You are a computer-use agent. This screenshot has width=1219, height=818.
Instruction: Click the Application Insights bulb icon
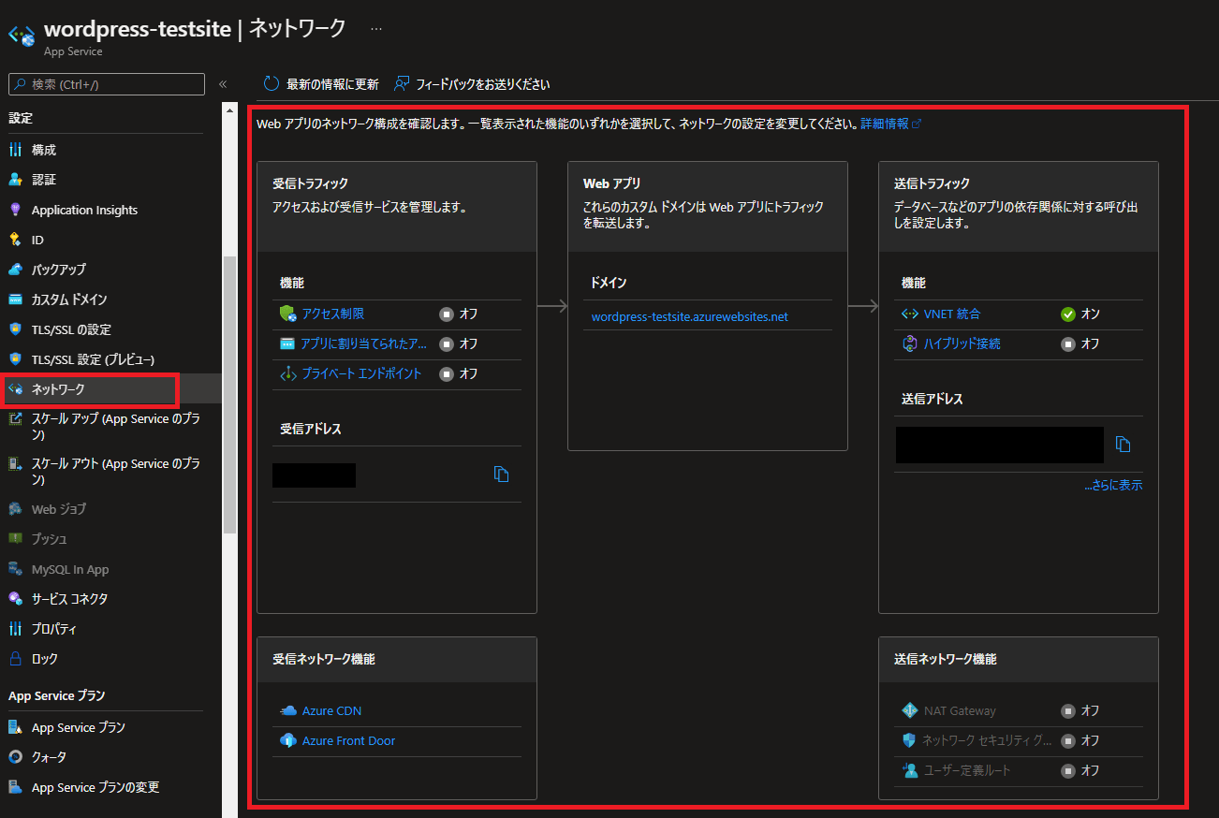coord(15,210)
